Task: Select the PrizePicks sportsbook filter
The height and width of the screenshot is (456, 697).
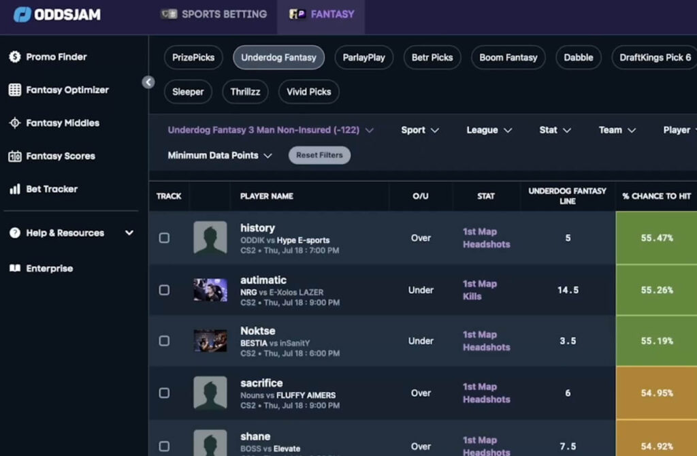Action: click(x=193, y=58)
